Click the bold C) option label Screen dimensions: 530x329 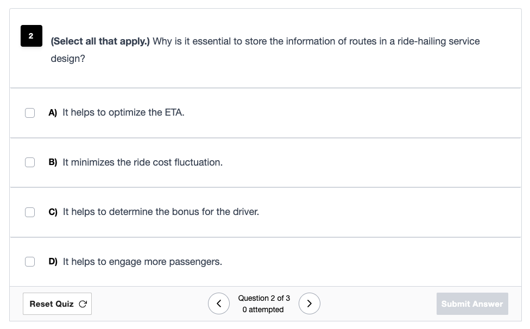pos(53,212)
